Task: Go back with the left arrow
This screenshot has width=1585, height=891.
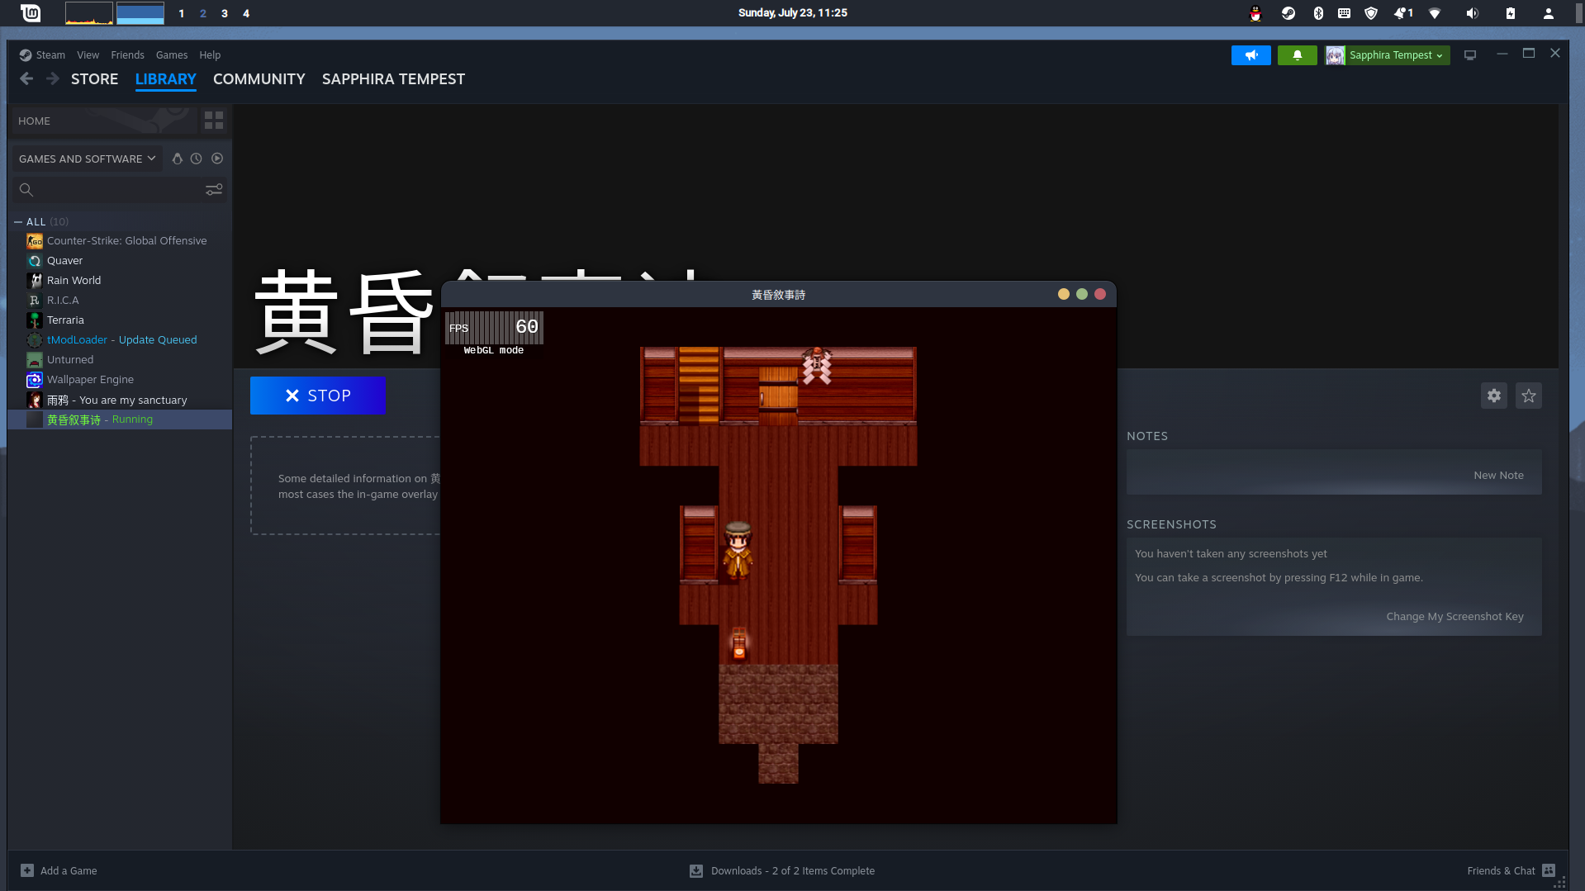Action: [26, 78]
